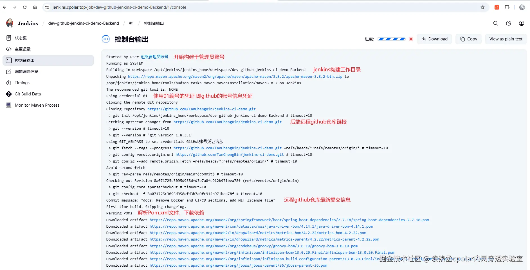Select 控制台输出 in the sidebar
The image size is (530, 270).
pyautogui.click(x=48, y=60)
